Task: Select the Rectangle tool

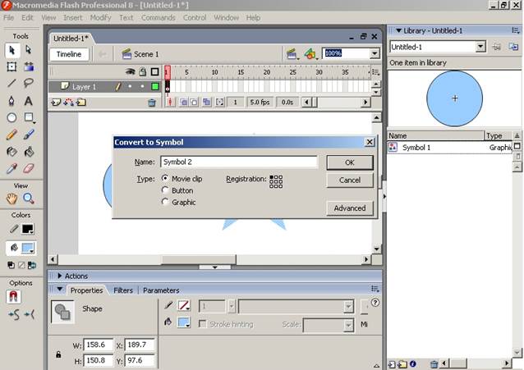Action: [x=29, y=117]
